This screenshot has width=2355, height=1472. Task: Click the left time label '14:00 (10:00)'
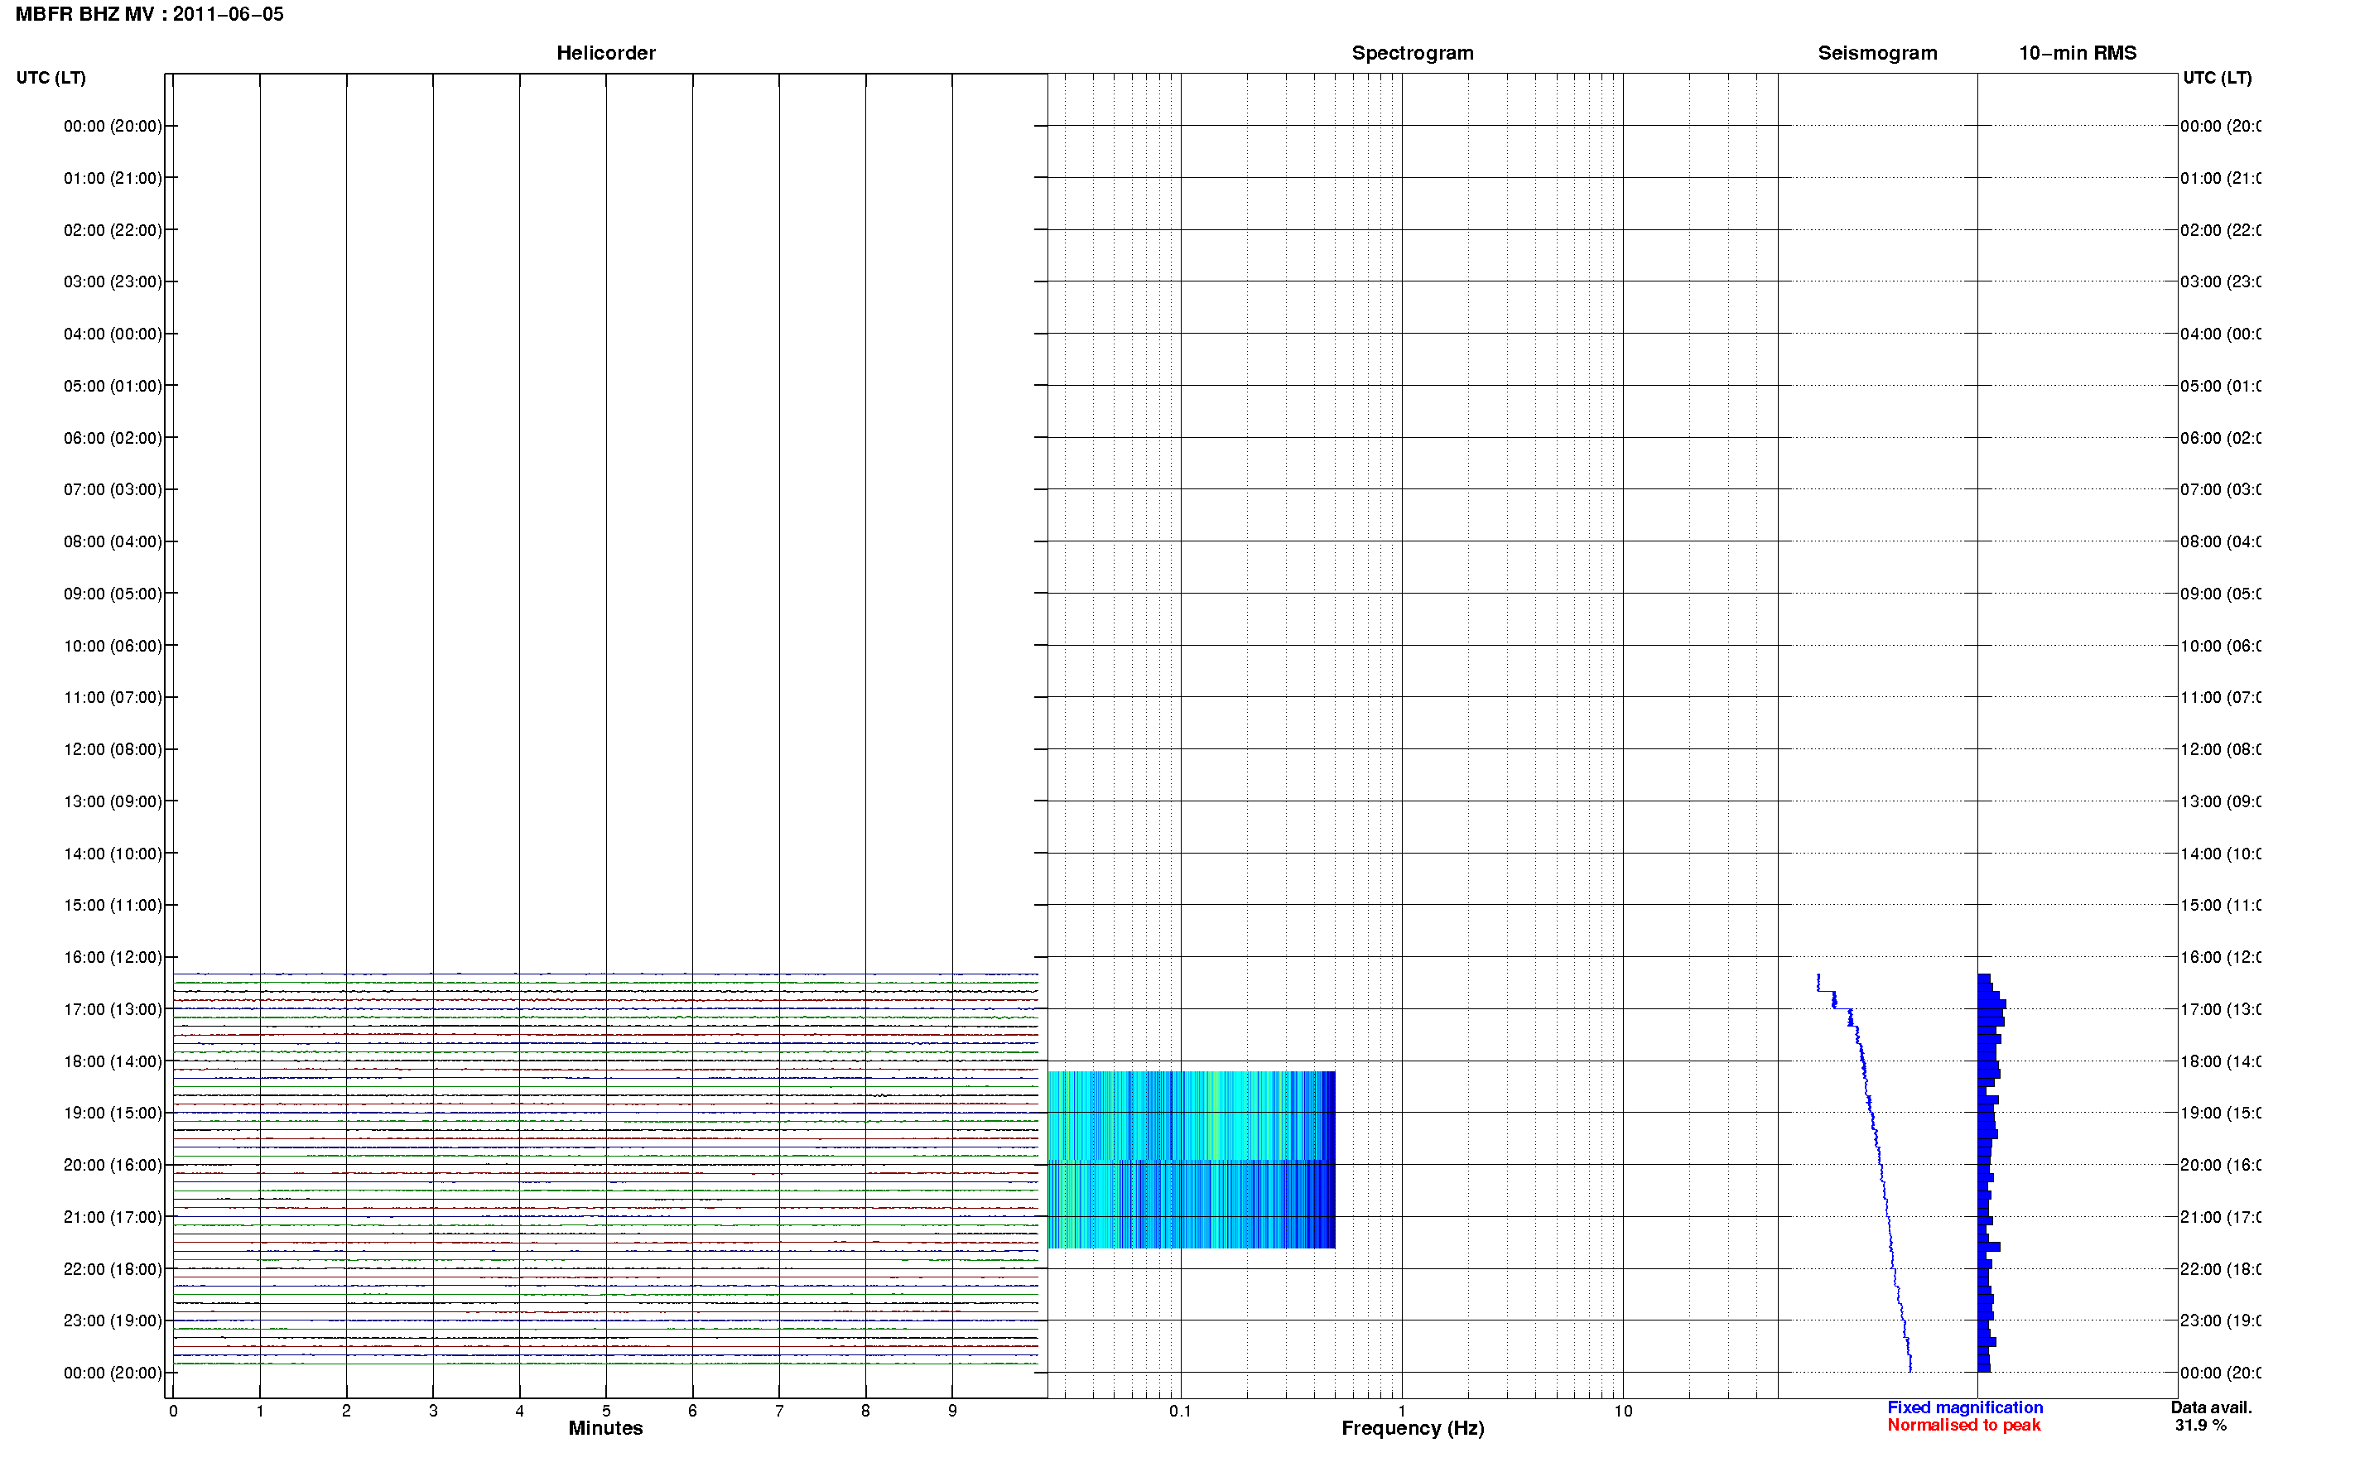113,854
